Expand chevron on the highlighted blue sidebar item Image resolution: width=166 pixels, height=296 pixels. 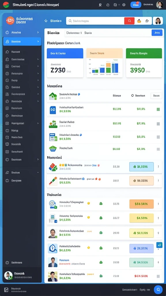(38, 41)
